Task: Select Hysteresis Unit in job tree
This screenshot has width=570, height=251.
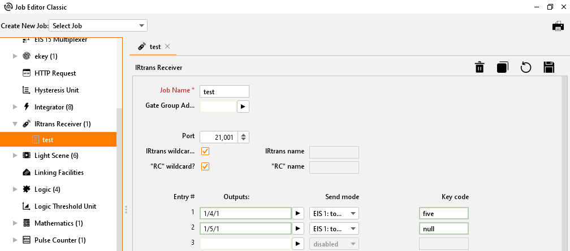Action: tap(56, 90)
